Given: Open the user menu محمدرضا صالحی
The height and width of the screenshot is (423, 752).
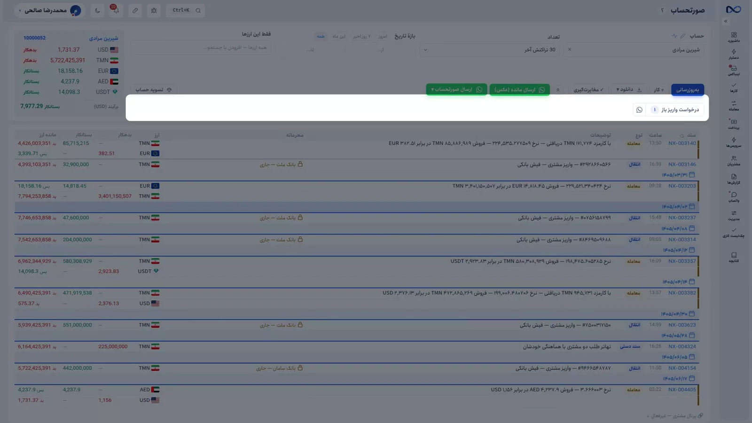Looking at the screenshot, I should click(49, 10).
